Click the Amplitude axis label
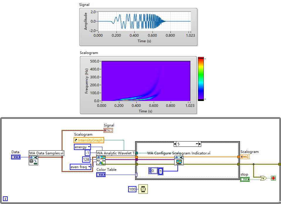This screenshot has height=204, width=281. coord(85,21)
